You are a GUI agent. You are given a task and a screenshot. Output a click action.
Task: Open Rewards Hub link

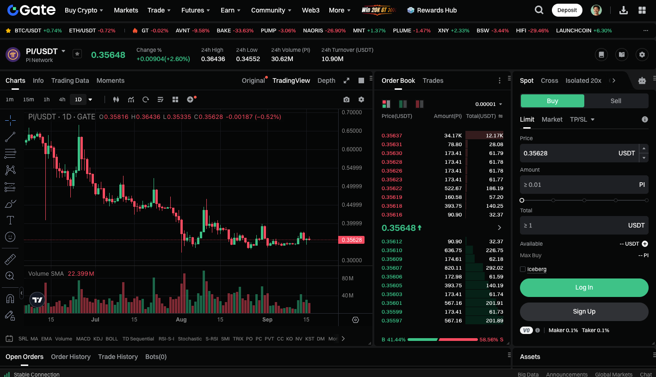(432, 10)
